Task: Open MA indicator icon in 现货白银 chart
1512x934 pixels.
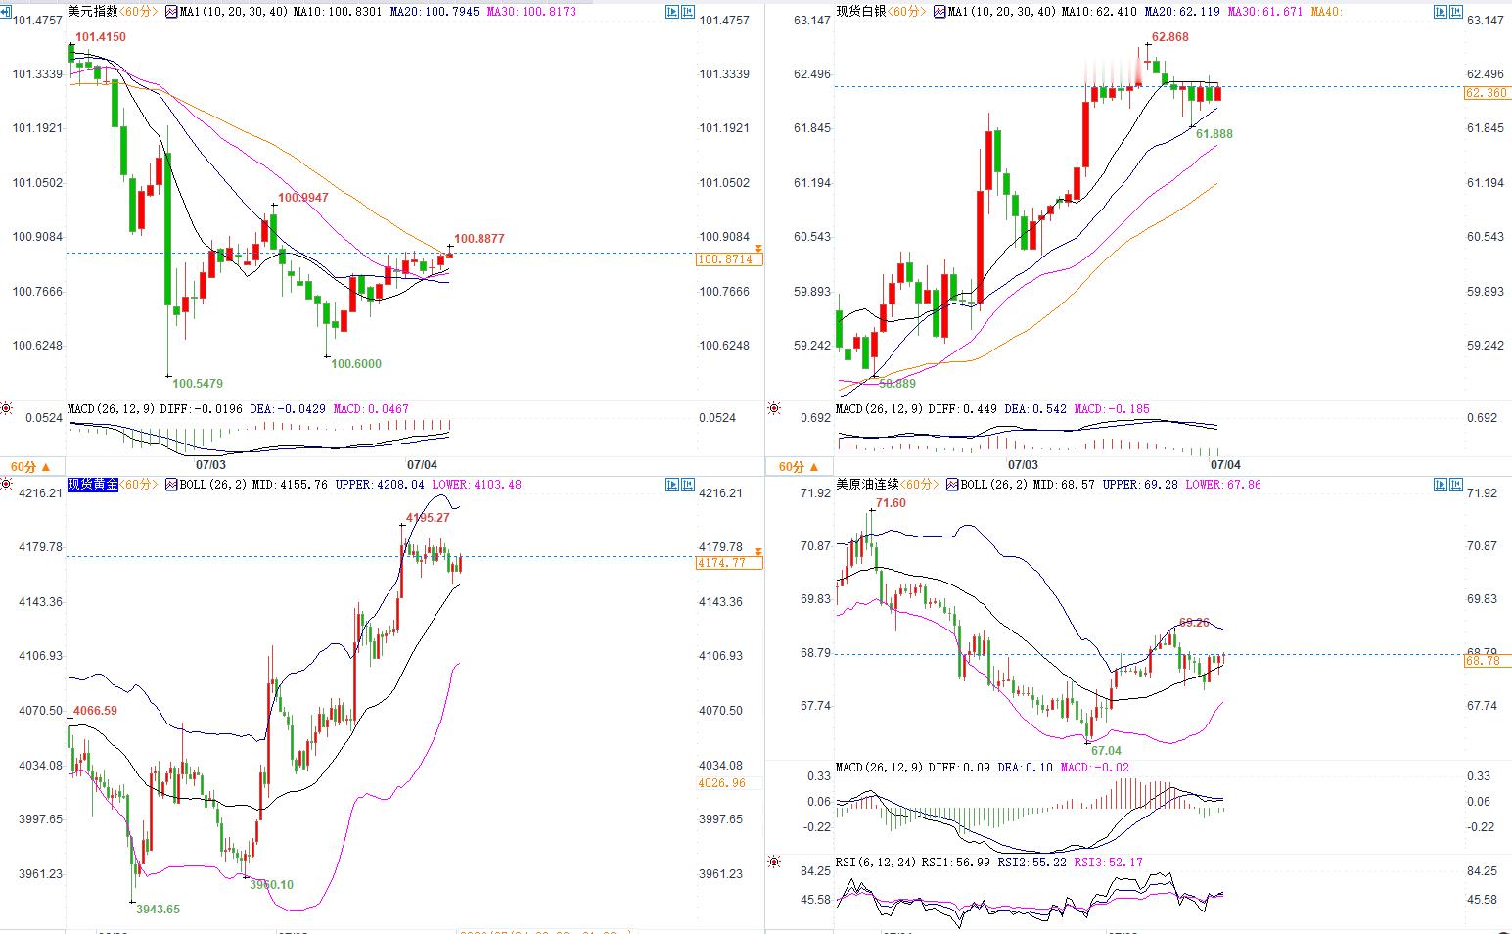Action: (940, 12)
